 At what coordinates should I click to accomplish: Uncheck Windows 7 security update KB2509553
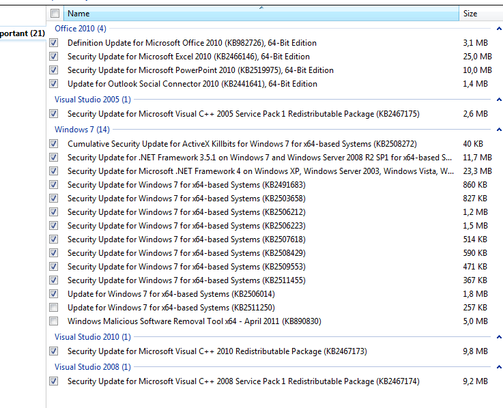pos(53,267)
